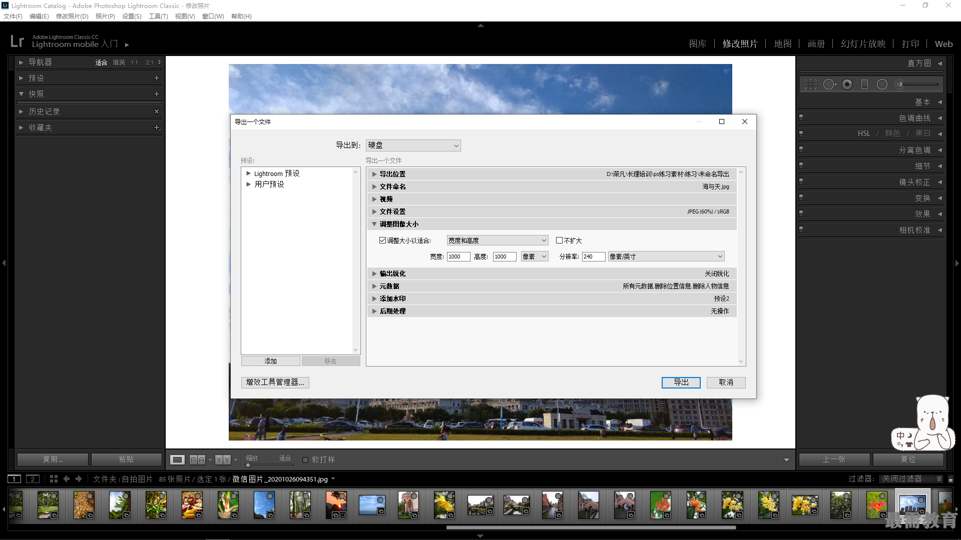Open the File menu

pos(13,16)
